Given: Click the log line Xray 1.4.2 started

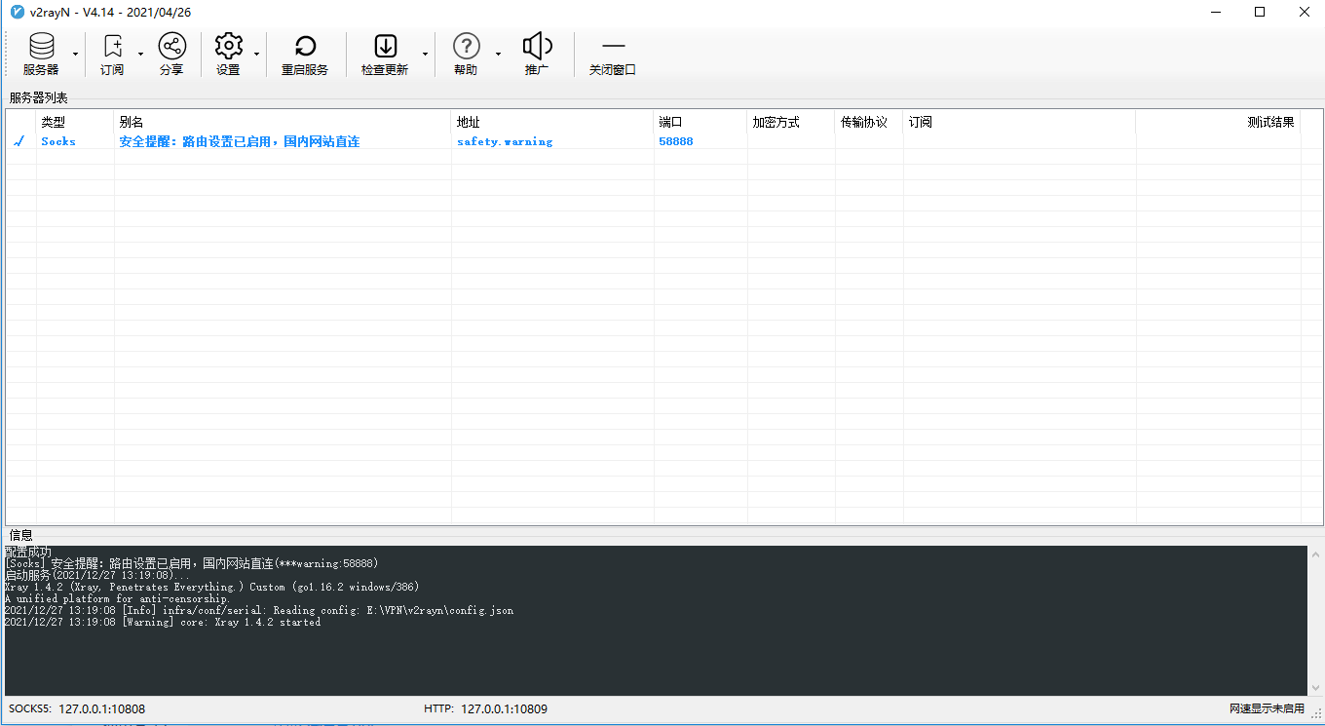Looking at the screenshot, I should click(x=162, y=622).
